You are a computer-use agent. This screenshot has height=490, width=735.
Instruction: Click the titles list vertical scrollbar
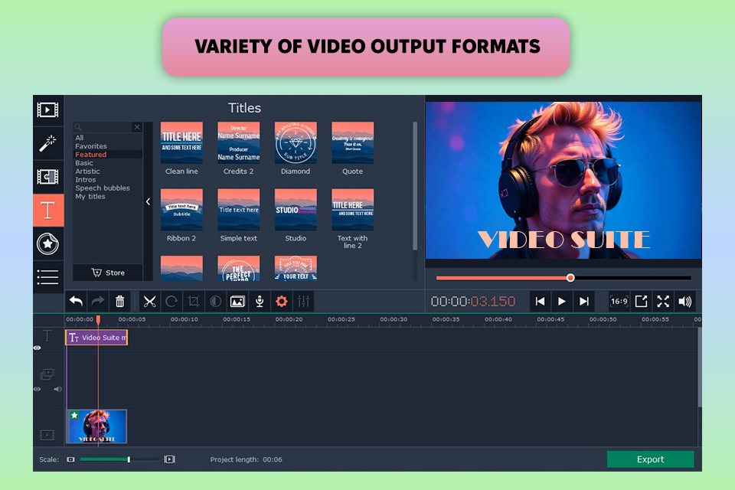[x=415, y=186]
